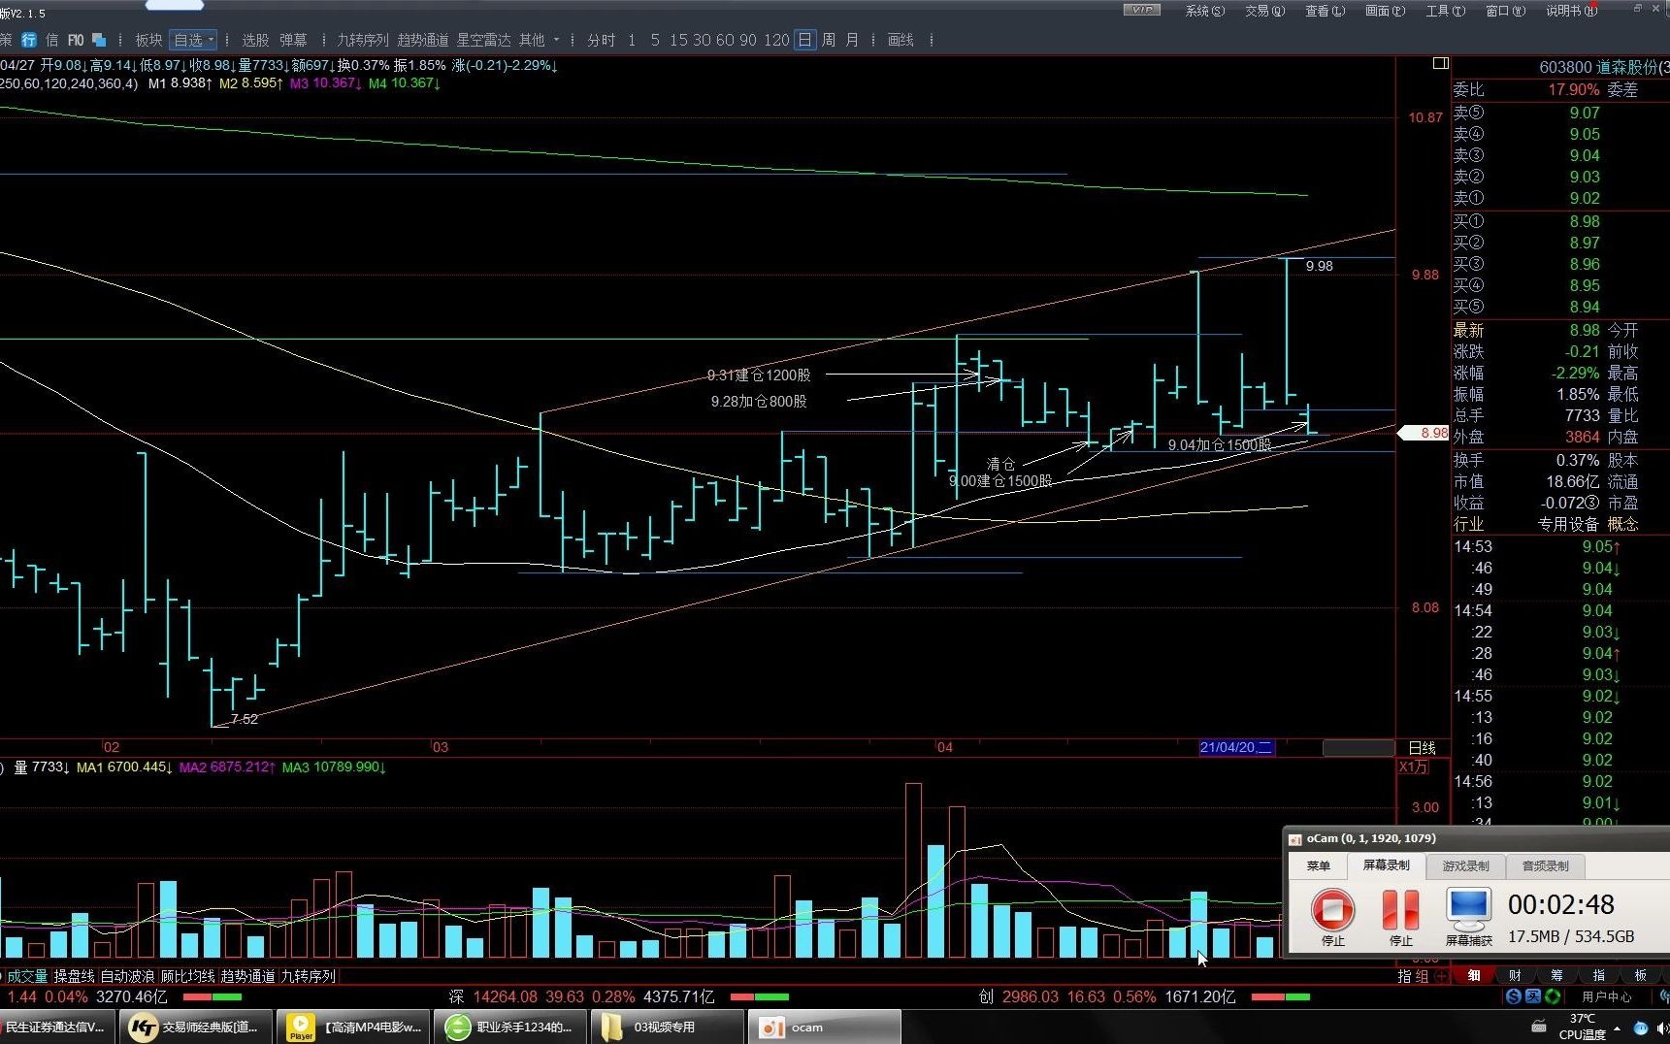Click the 用户中心 link
The image size is (1670, 1044).
point(1606,996)
